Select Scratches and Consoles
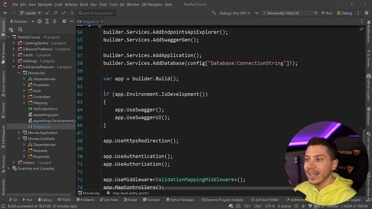The height and width of the screenshot is (209, 372). (35, 168)
